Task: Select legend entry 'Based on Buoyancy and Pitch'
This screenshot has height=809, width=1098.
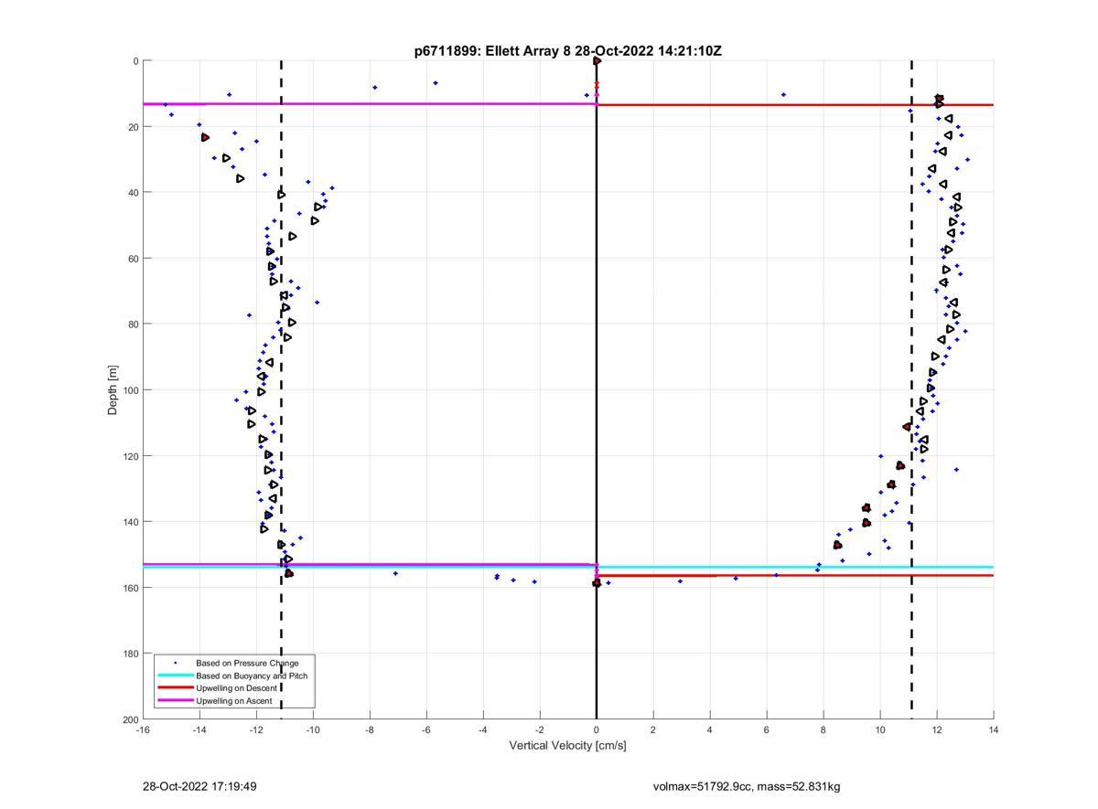Action: tap(252, 676)
